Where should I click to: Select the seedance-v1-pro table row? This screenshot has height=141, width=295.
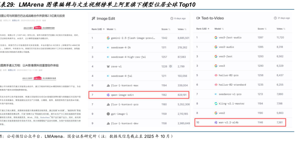(x=240, y=94)
